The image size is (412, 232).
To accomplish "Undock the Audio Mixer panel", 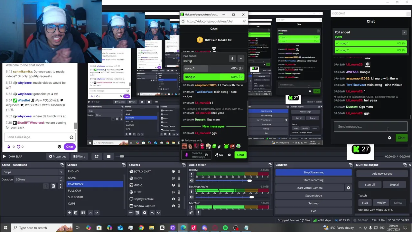I will point(271,165).
